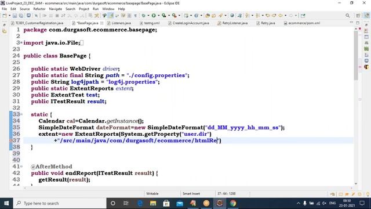Click the Package Explorer icon in left sidebar
Viewport: 371px width, 209px height.
coord(4,31)
